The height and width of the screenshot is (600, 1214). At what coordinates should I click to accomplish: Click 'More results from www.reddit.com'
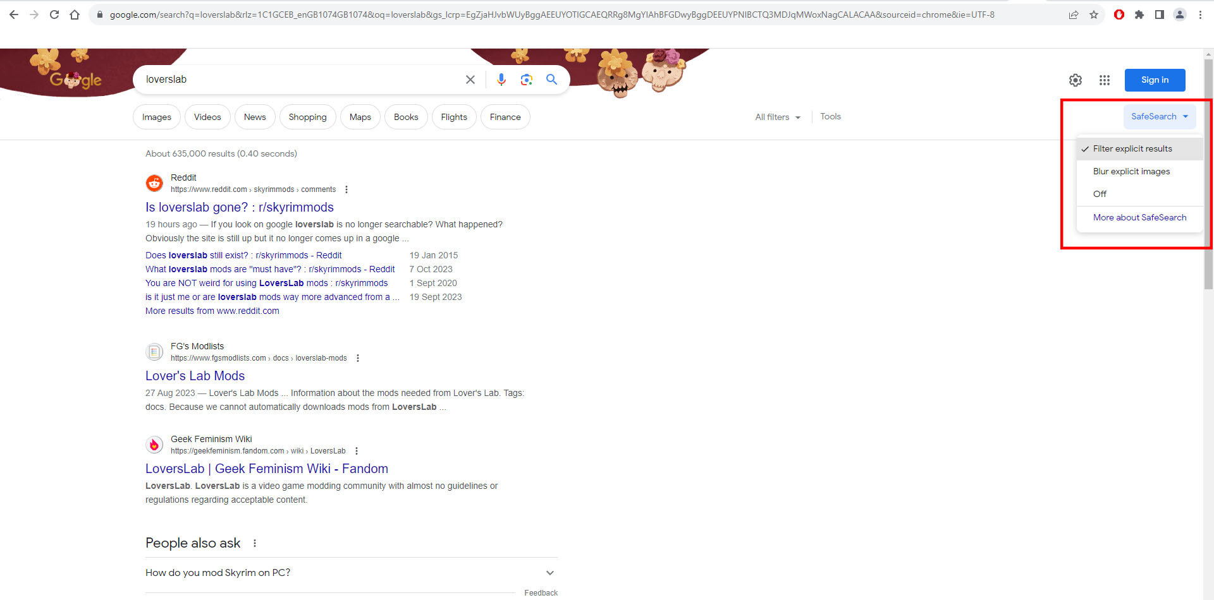[212, 311]
